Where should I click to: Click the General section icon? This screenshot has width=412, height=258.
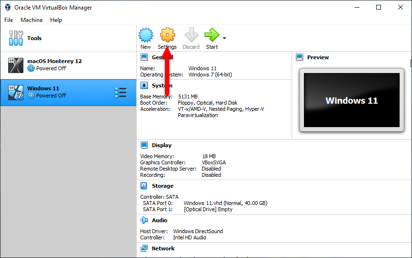coord(144,57)
